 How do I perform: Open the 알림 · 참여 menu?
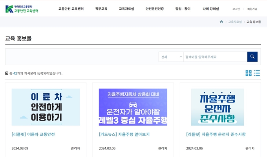click(x=183, y=9)
